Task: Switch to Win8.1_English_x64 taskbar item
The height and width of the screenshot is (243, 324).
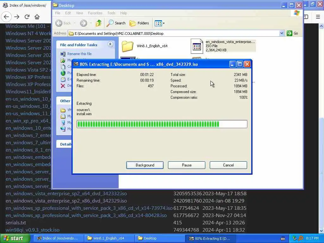Action: [109, 239]
